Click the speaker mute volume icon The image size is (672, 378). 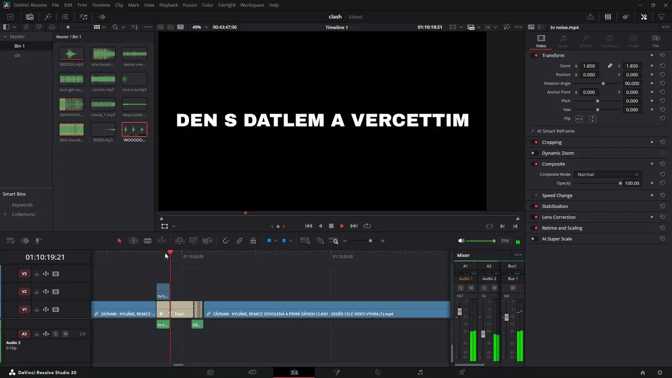pos(461,240)
